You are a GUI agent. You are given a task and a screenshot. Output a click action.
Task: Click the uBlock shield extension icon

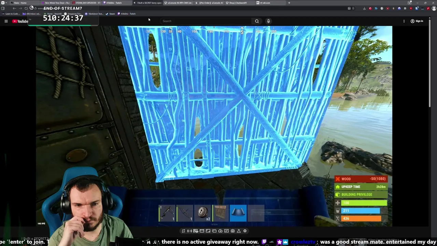(388, 8)
